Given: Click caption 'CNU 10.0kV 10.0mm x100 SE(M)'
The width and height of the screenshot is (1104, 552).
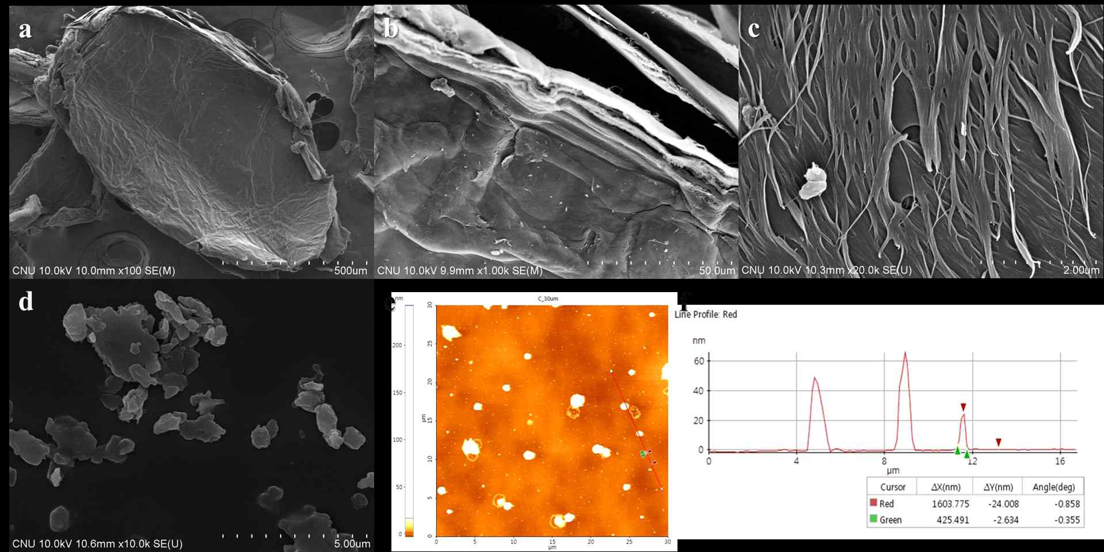Looking at the screenshot, I should pos(94,270).
